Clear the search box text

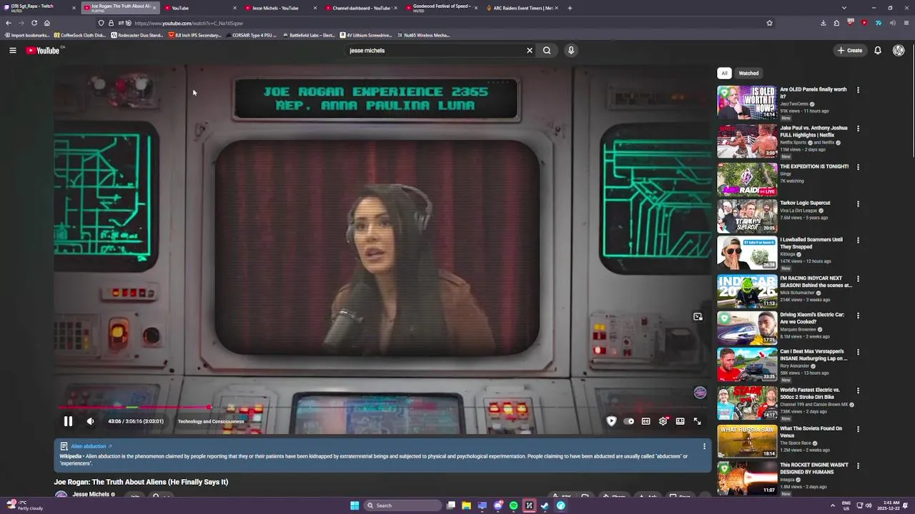pyautogui.click(x=530, y=50)
